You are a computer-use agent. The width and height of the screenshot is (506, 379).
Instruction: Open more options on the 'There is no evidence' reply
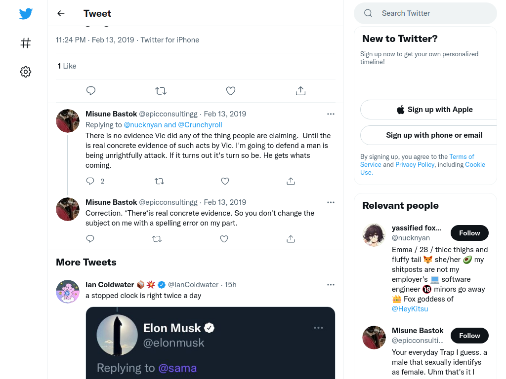click(x=331, y=114)
